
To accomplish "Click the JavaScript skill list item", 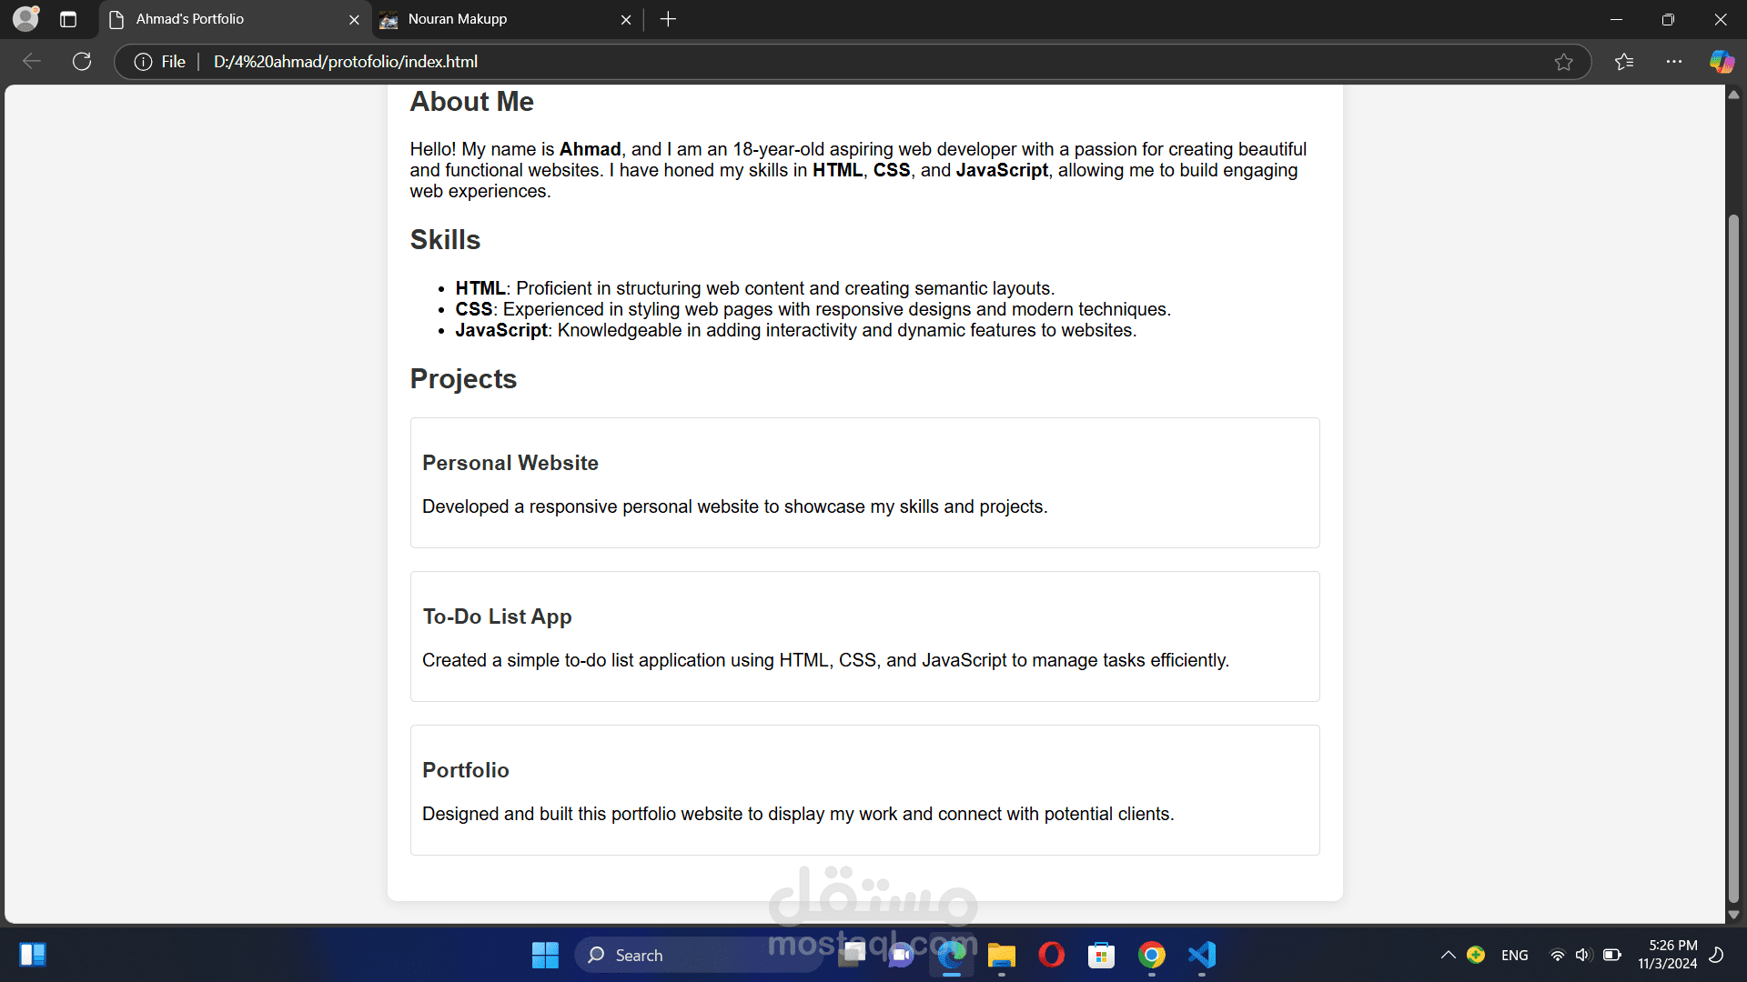I will tap(796, 330).
